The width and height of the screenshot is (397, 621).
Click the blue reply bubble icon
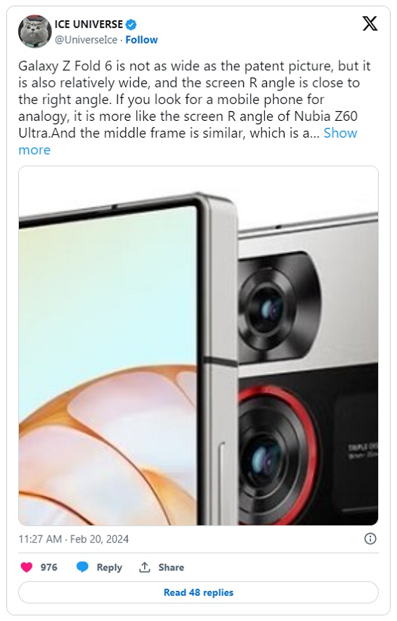pyautogui.click(x=82, y=567)
